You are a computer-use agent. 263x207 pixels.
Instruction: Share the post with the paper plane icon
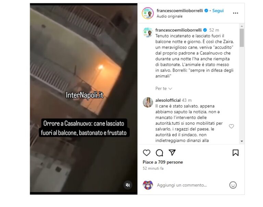(x=172, y=153)
